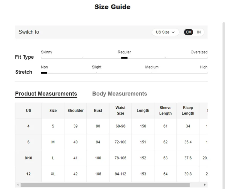Viewport: 225px width, 189px height.
Task: Click the horizontal scrollbar thumb under table
Action: 105,185
